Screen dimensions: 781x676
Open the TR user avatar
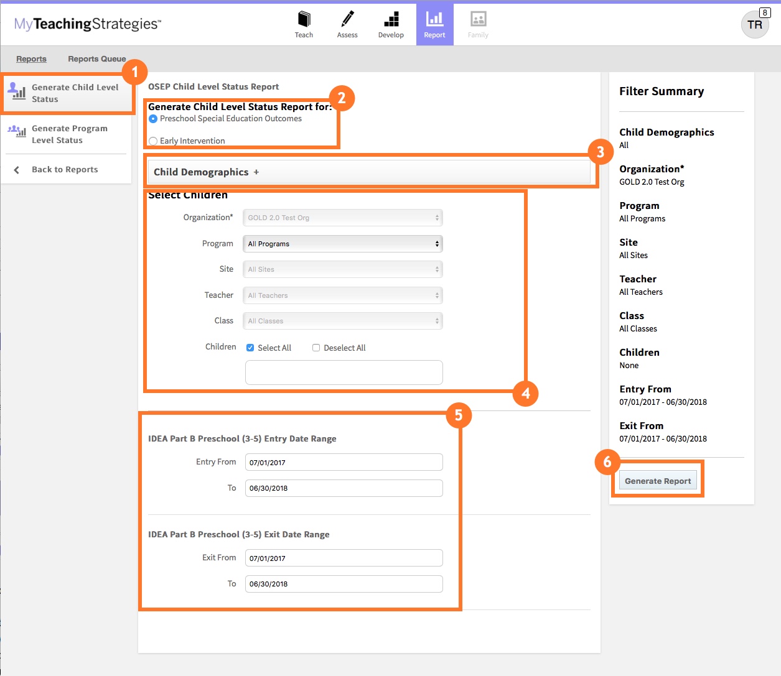point(755,25)
